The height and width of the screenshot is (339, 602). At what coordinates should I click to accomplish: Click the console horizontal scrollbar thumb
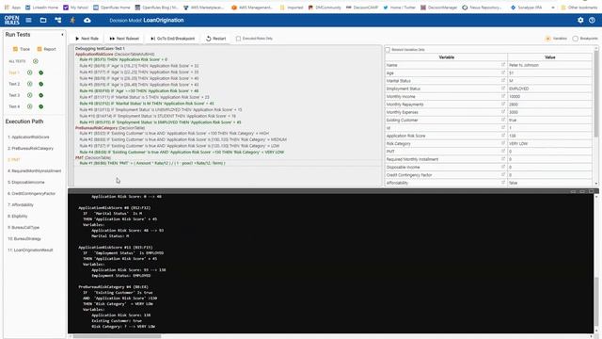(x=117, y=337)
